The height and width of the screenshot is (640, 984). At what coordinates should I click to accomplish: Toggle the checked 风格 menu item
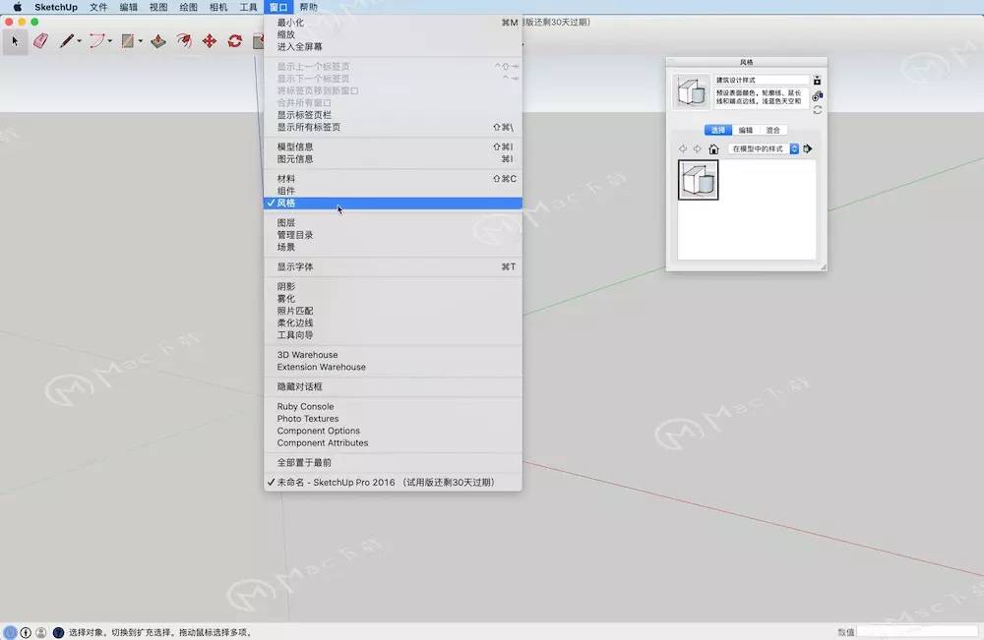[x=393, y=204]
